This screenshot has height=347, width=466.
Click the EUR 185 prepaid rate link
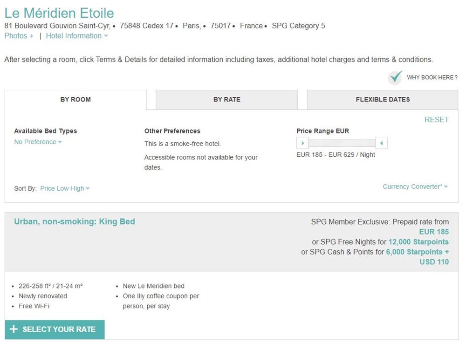pyautogui.click(x=434, y=232)
